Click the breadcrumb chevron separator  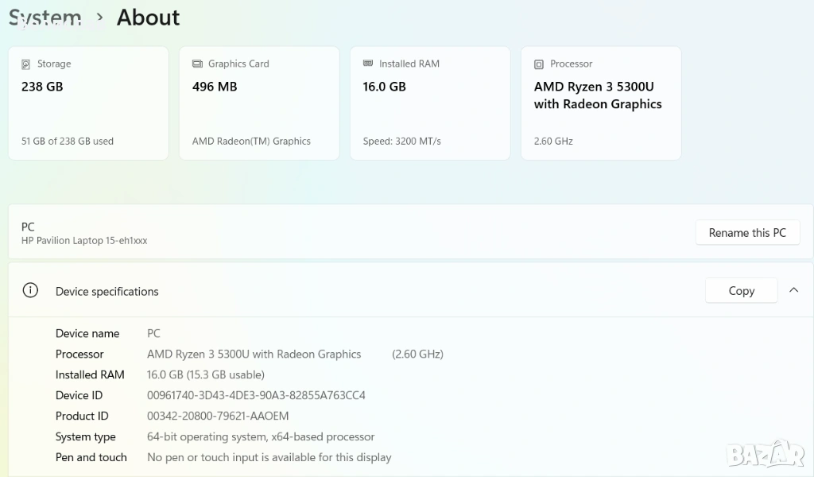(99, 17)
